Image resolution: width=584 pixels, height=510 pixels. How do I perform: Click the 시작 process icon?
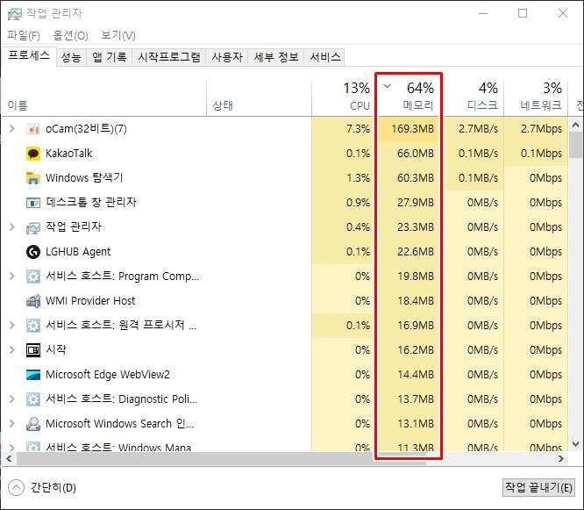pos(33,350)
